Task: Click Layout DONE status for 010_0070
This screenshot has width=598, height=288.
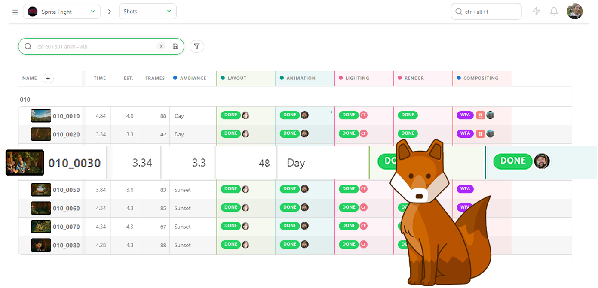Action: [231, 226]
